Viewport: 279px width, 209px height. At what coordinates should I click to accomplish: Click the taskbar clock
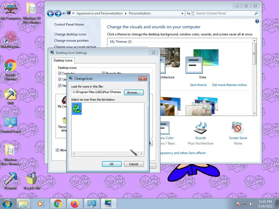coord(265,204)
